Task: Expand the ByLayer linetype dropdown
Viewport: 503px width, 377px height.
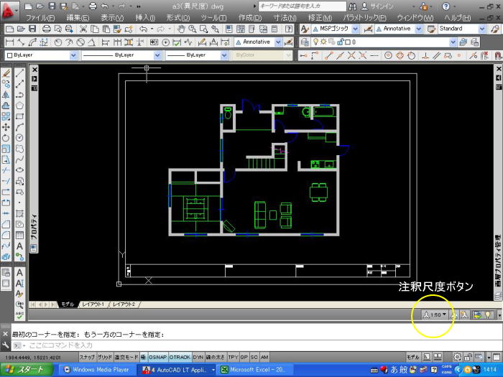Action: (x=157, y=55)
